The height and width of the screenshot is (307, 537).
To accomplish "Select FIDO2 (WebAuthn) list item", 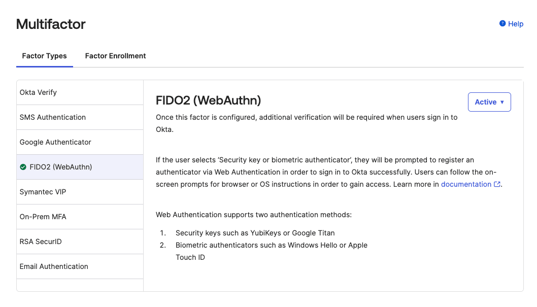I will [x=80, y=167].
